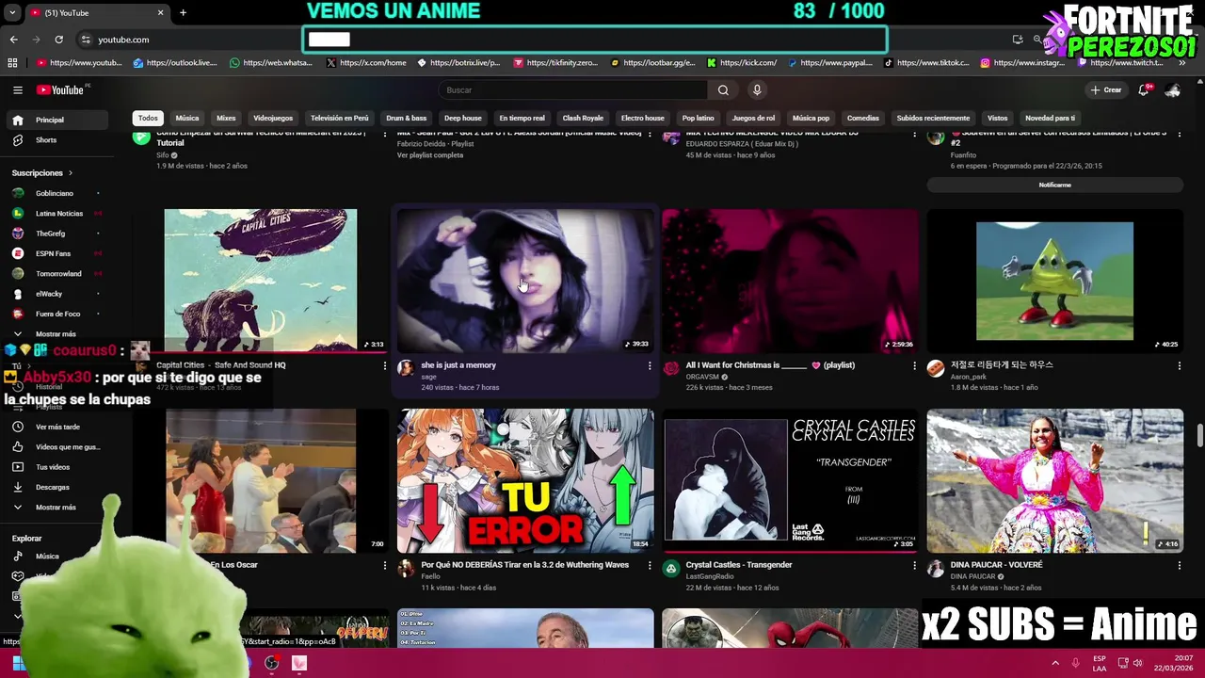This screenshot has width=1205, height=678.
Task: Expand Mostrar más below Descargas
Action: coord(56,508)
